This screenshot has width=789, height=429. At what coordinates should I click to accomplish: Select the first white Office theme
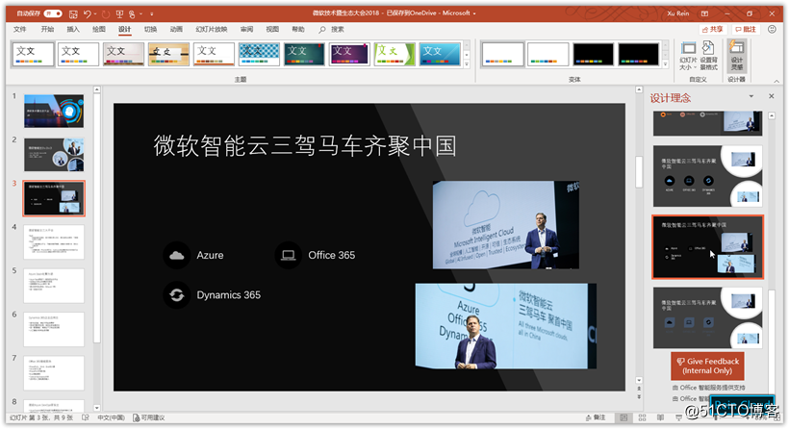click(x=34, y=54)
